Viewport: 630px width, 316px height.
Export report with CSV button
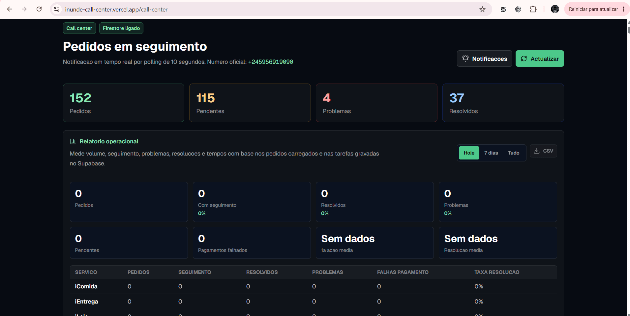(x=543, y=151)
